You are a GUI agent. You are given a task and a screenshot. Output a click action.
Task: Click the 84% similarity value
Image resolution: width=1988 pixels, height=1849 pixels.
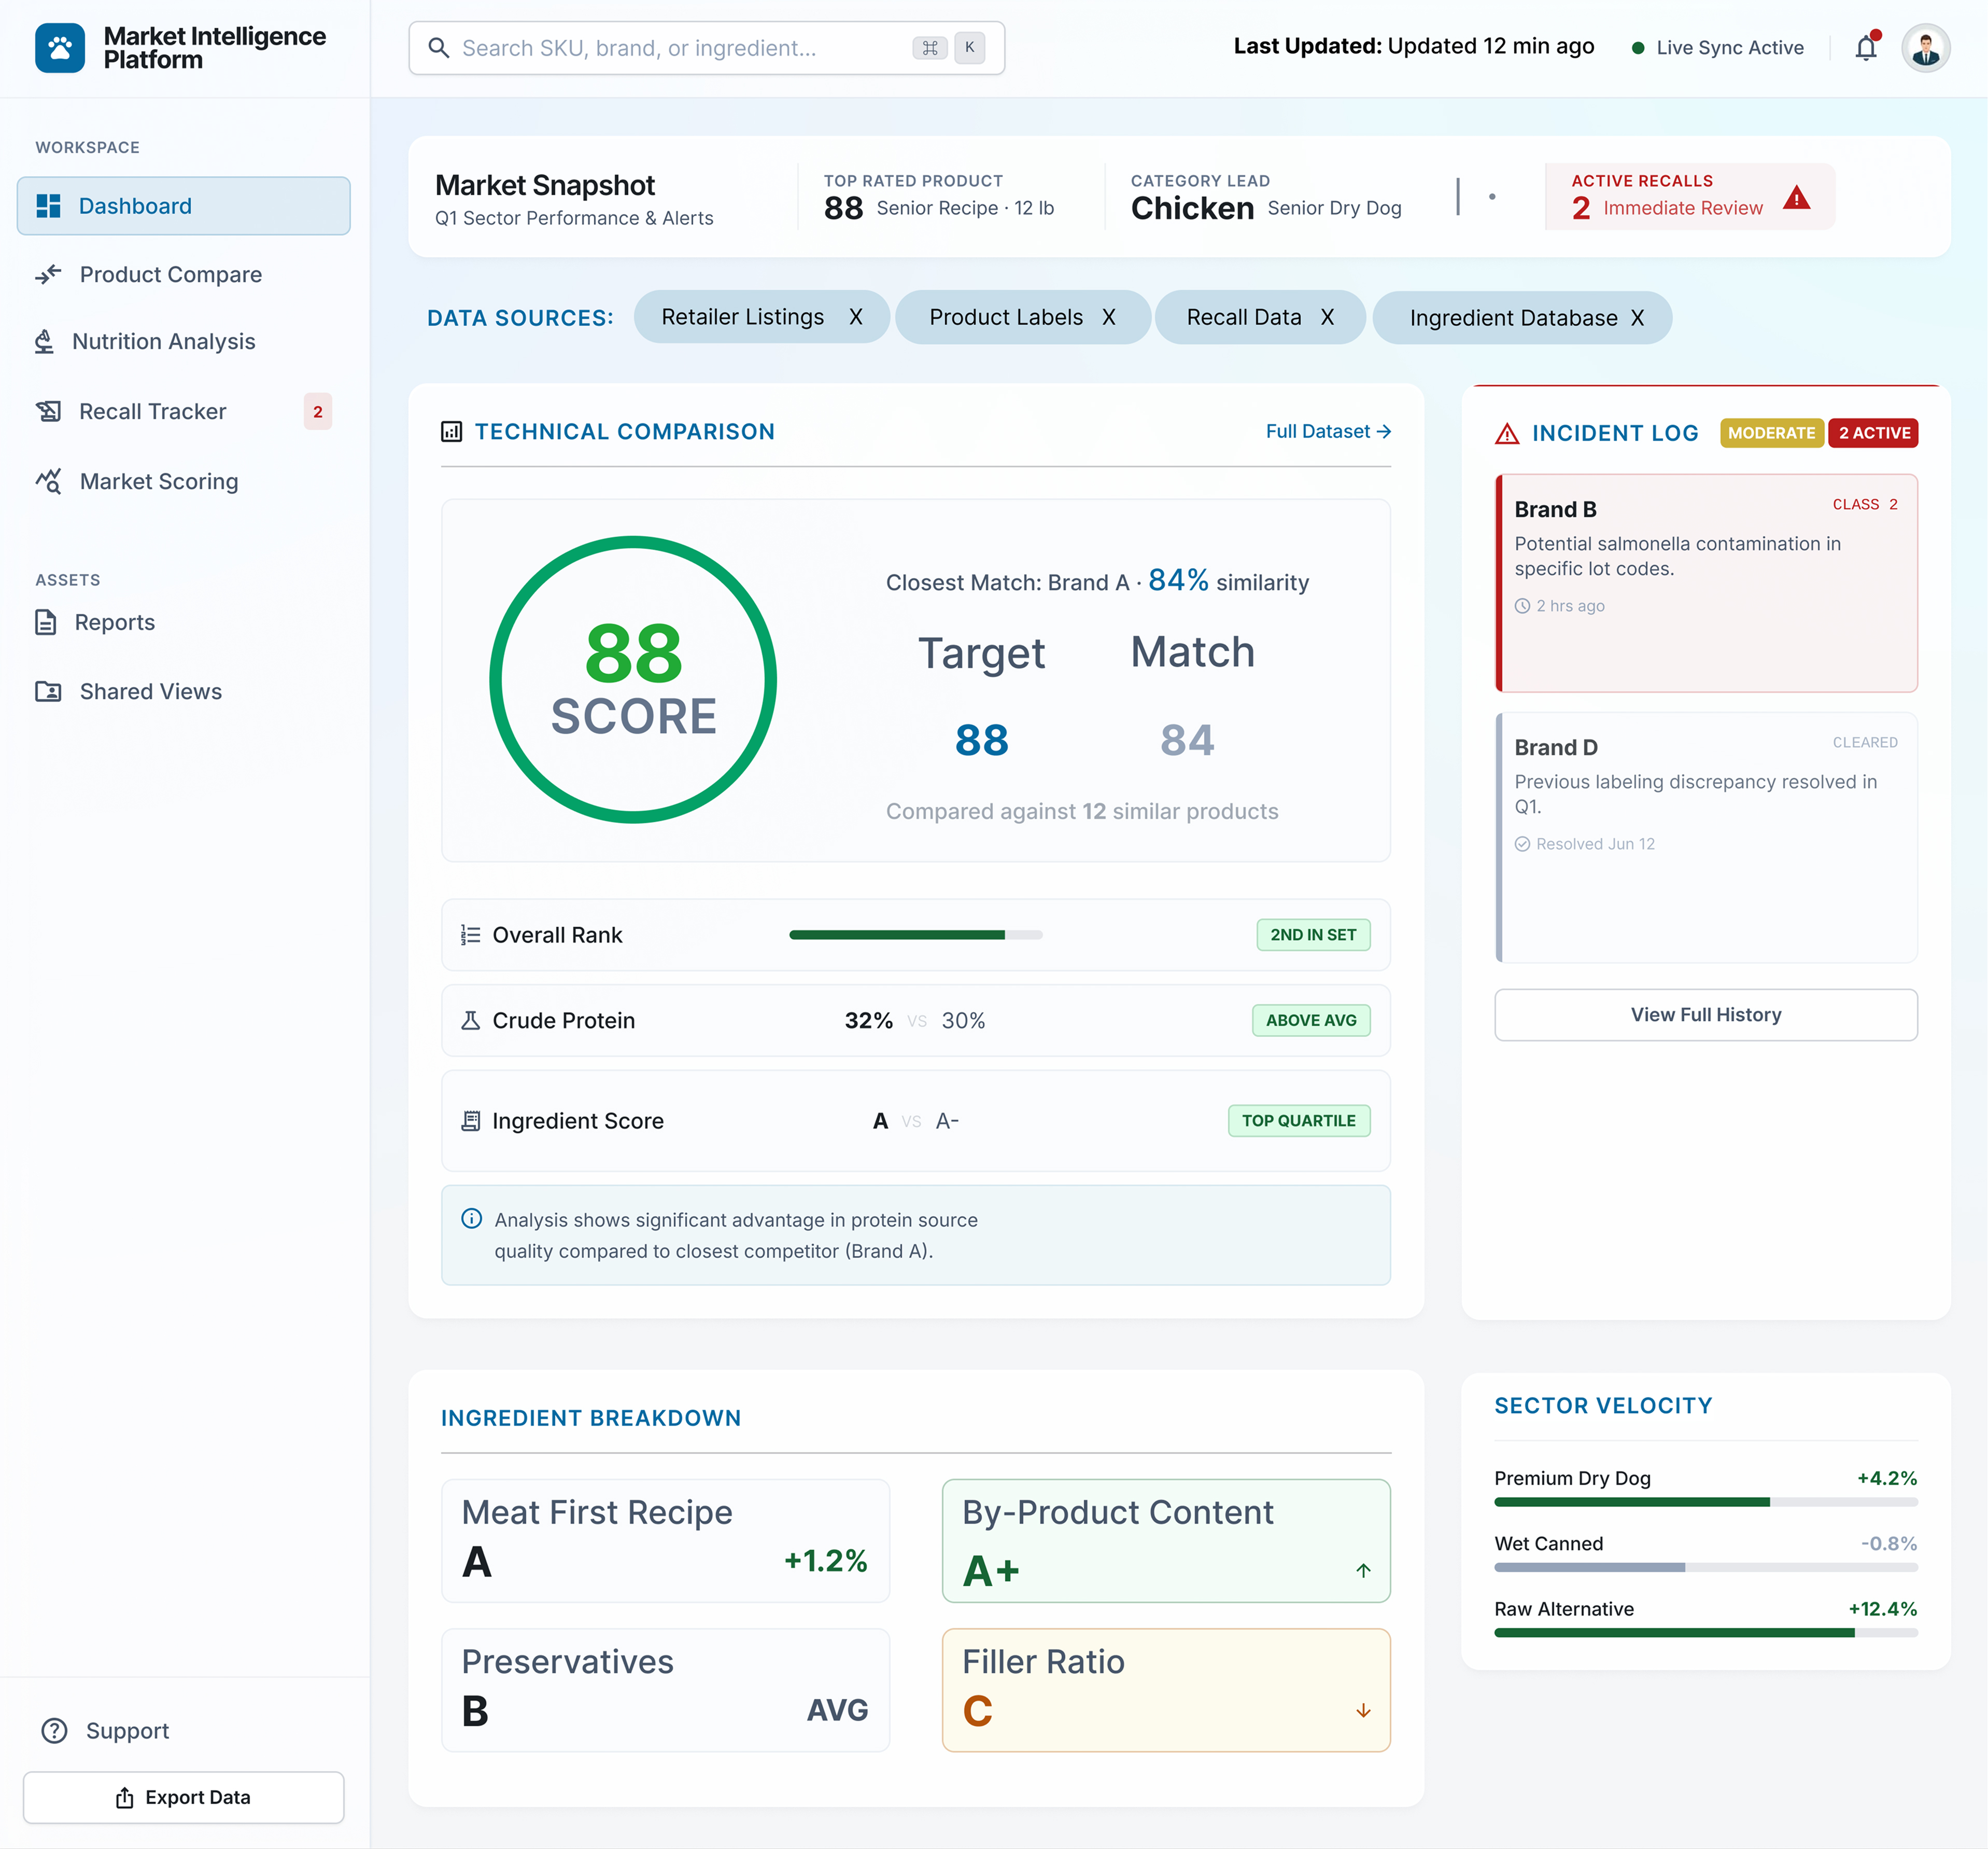tap(1178, 580)
